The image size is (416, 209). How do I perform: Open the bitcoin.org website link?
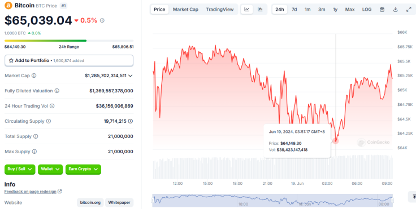90,203
